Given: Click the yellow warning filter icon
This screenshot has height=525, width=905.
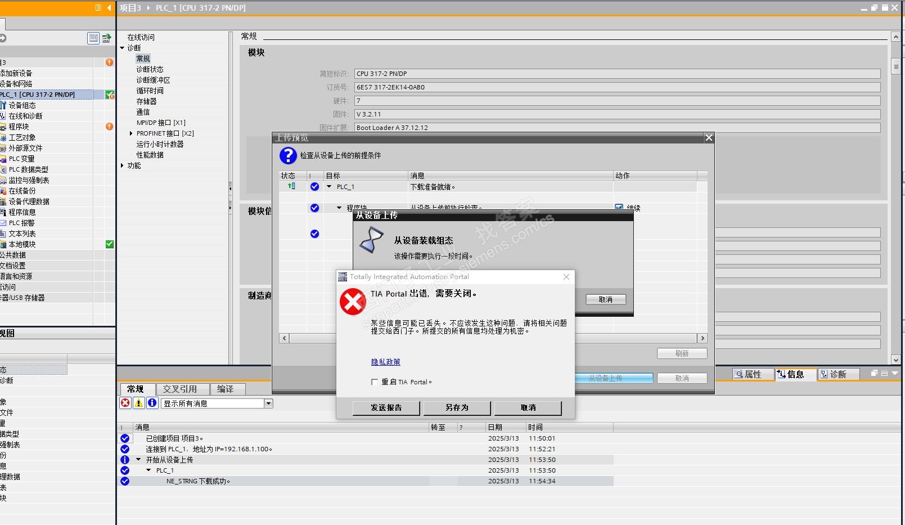Looking at the screenshot, I should (x=138, y=403).
